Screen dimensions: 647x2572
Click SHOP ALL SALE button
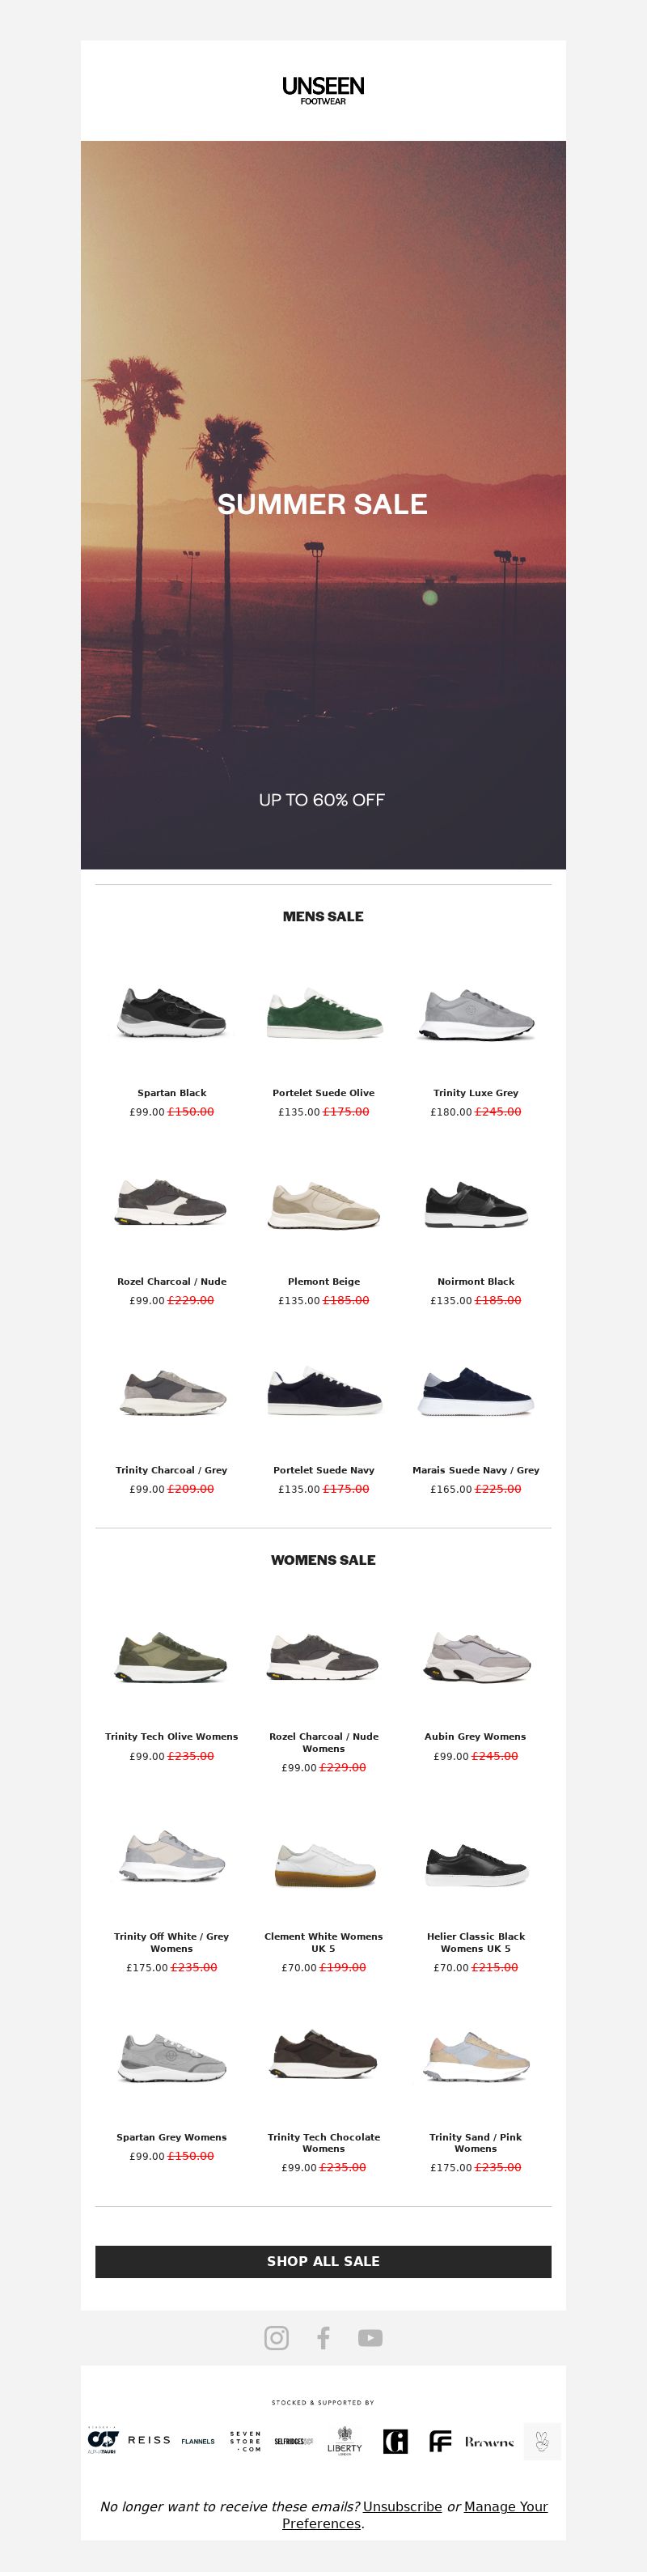(323, 2260)
